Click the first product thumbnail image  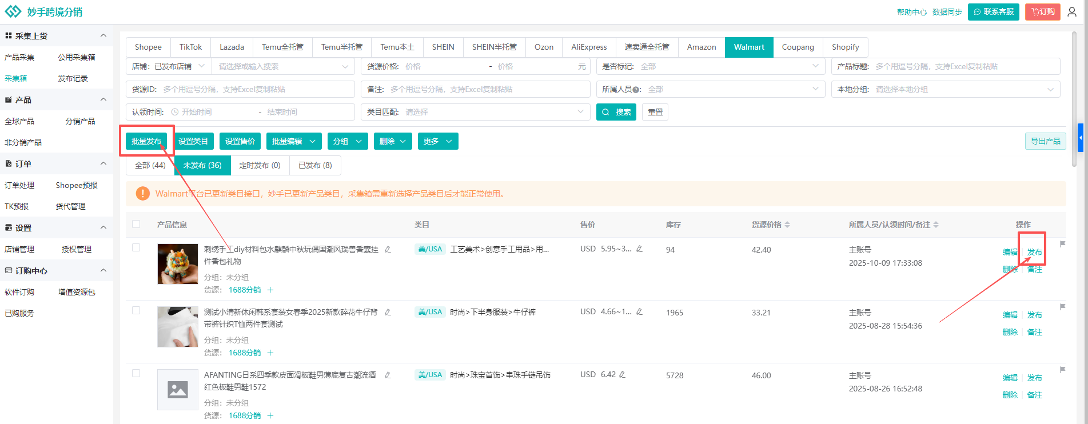tap(178, 264)
